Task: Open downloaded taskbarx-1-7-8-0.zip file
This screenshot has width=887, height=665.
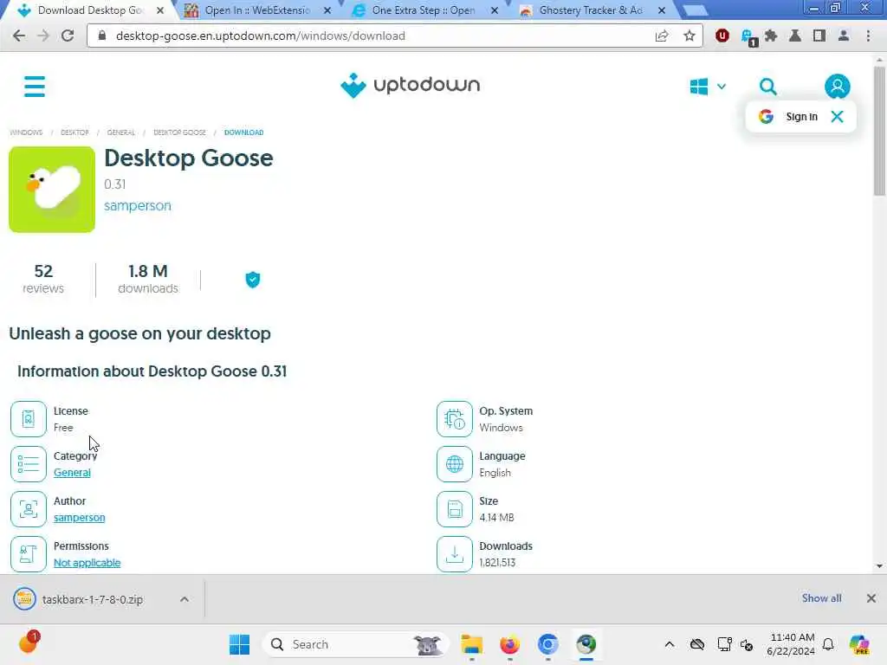Action: (x=92, y=599)
